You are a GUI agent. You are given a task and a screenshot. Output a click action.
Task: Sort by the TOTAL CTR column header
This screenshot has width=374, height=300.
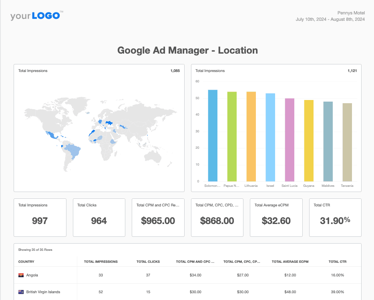(337, 262)
